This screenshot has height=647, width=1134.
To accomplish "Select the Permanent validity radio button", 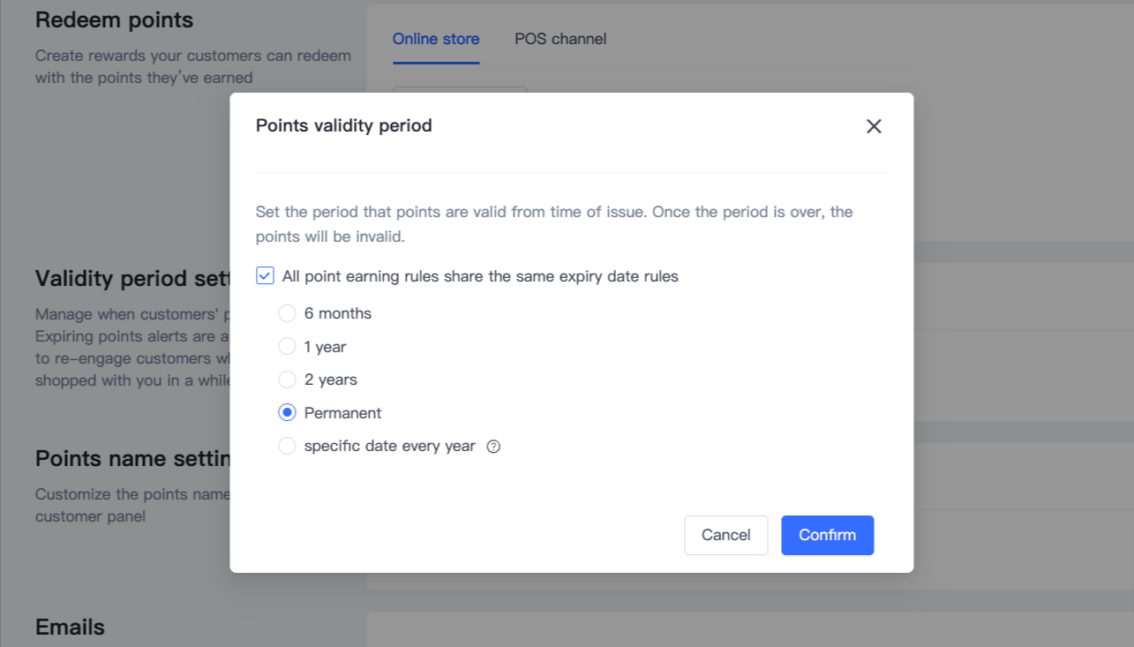I will click(x=287, y=413).
